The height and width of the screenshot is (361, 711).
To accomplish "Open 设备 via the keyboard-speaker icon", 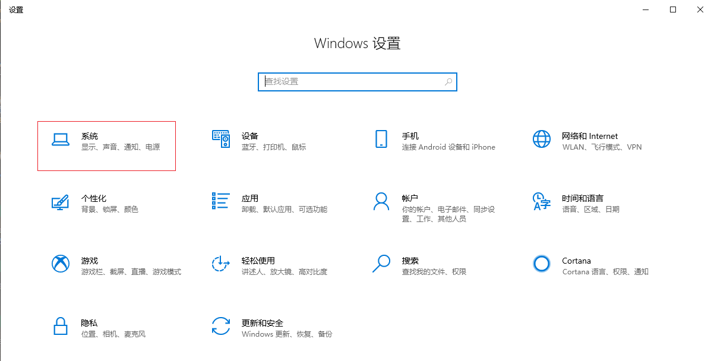I will tap(221, 139).
